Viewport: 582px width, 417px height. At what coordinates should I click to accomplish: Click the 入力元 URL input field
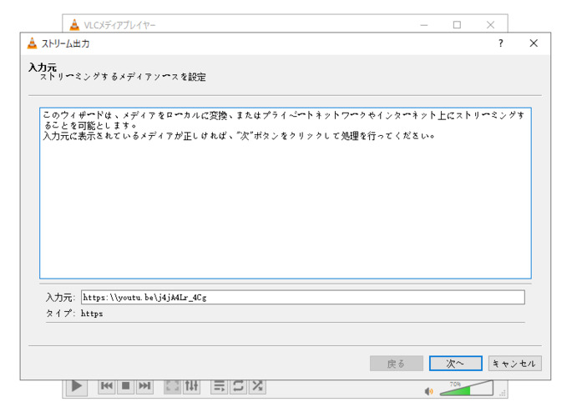[303, 297]
